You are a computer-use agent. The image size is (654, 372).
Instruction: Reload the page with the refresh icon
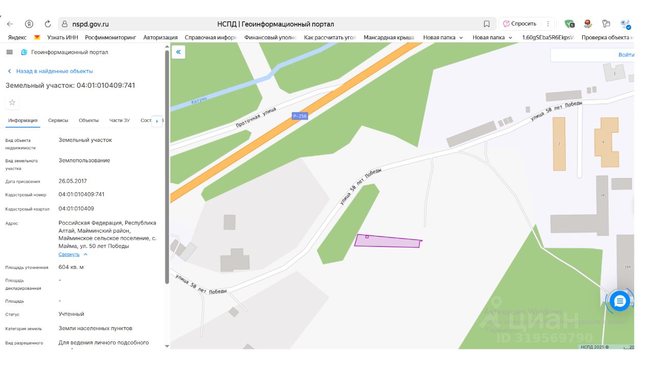pos(48,23)
